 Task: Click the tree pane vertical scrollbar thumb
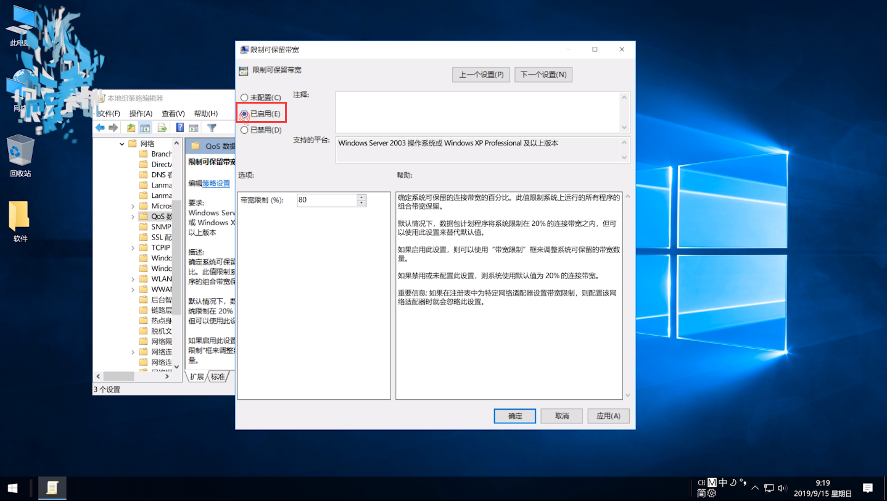tap(176, 257)
